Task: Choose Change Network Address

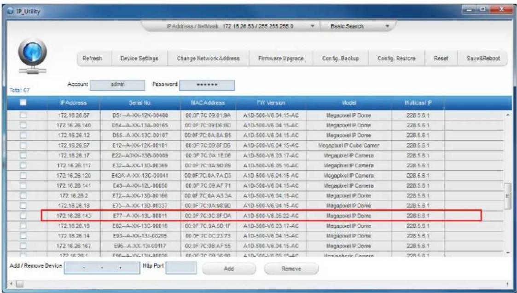Action: coord(209,58)
